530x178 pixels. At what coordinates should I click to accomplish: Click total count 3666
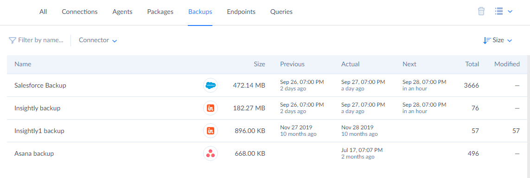pos(472,85)
